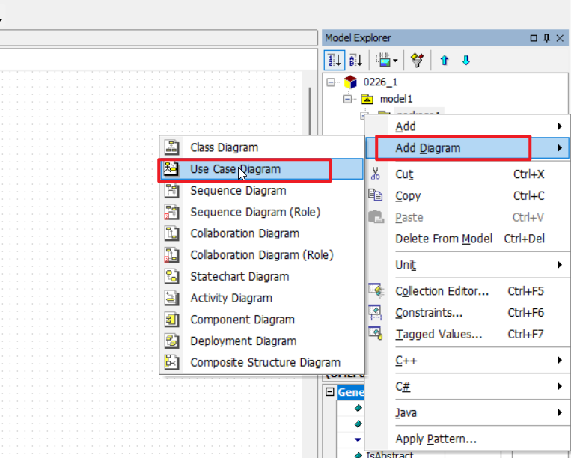571x458 pixels.
Task: Open Tagged Values from the context menu
Action: [467, 335]
